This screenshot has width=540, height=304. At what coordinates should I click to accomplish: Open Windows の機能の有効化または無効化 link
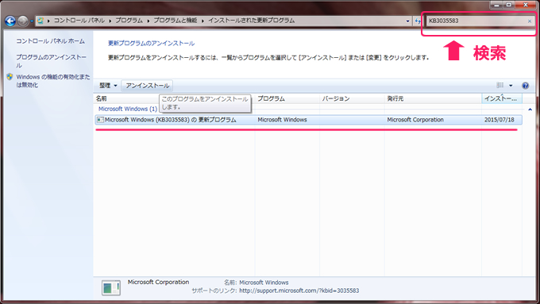tap(53, 80)
